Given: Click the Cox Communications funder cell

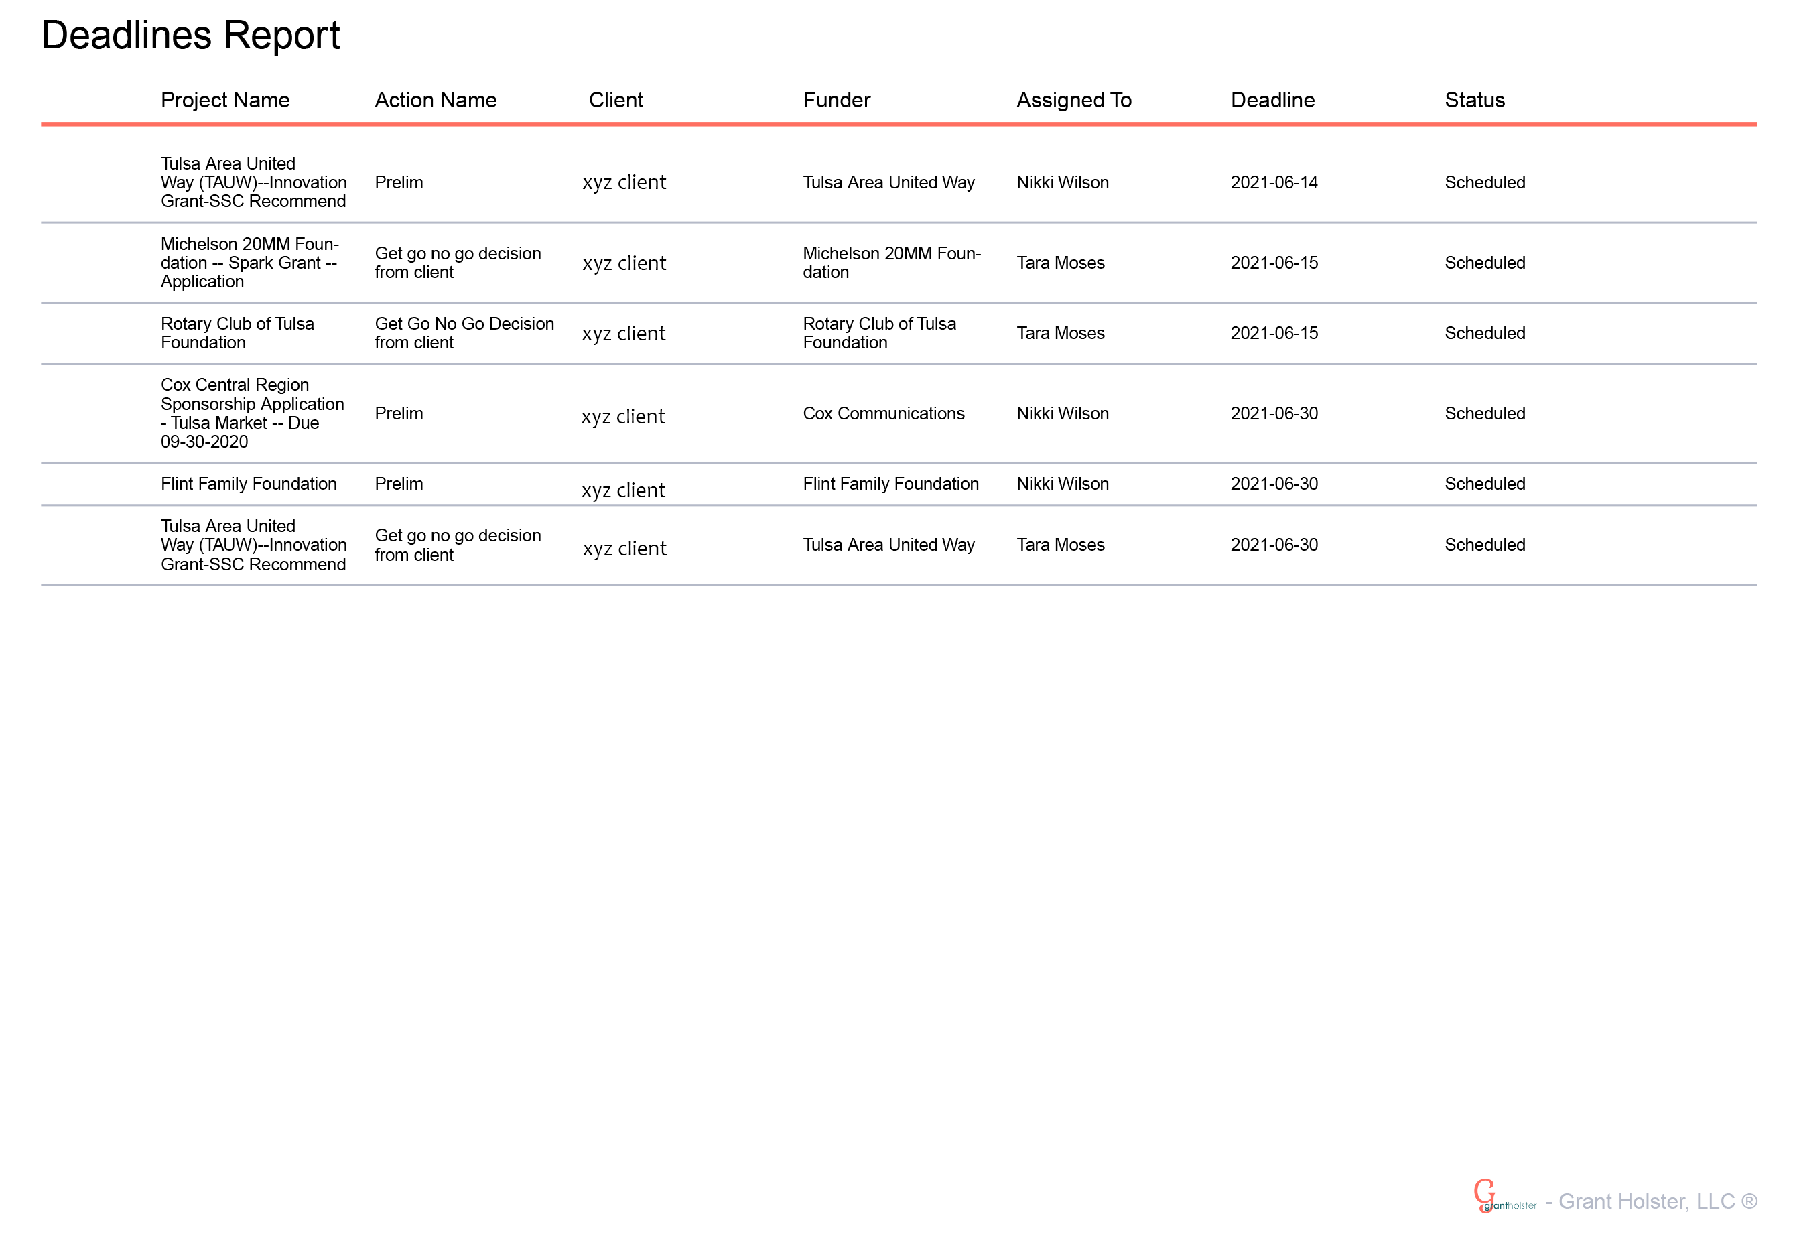Looking at the screenshot, I should 883,413.
